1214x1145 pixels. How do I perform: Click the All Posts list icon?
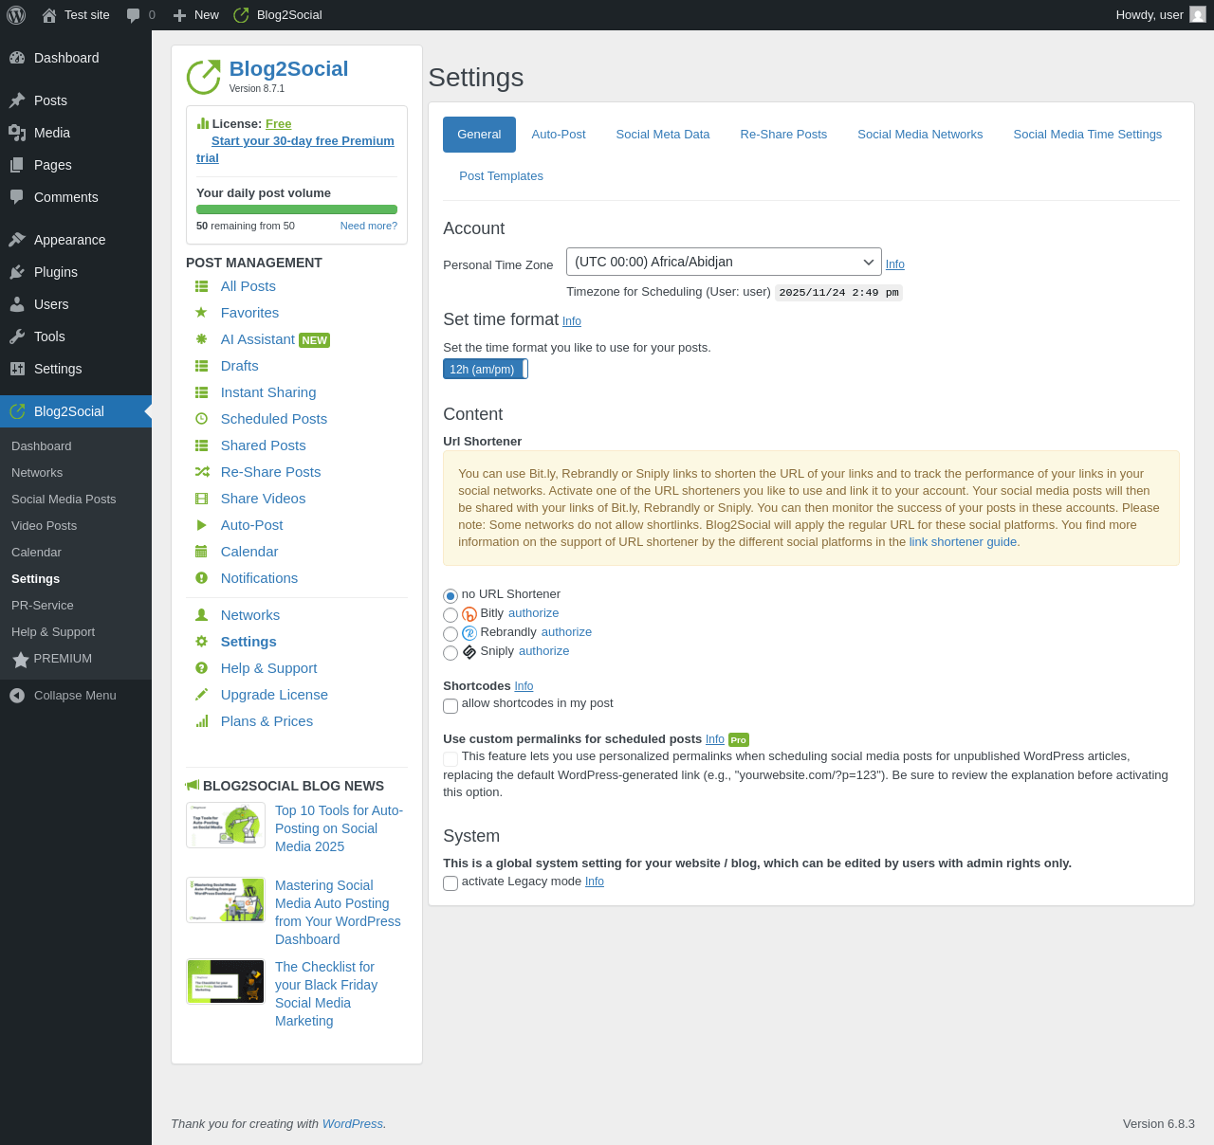tap(201, 286)
